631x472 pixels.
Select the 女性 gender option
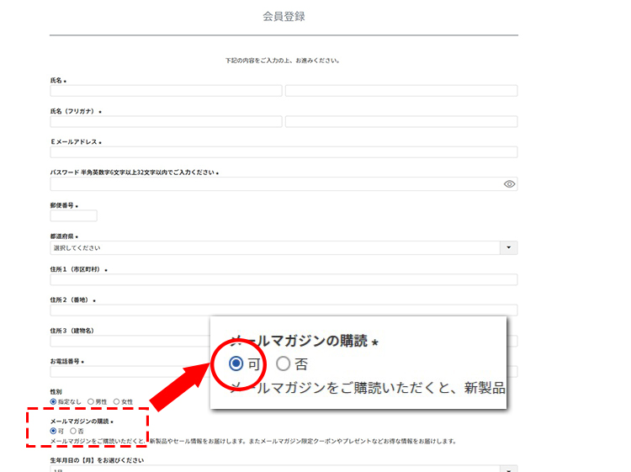pos(116,401)
